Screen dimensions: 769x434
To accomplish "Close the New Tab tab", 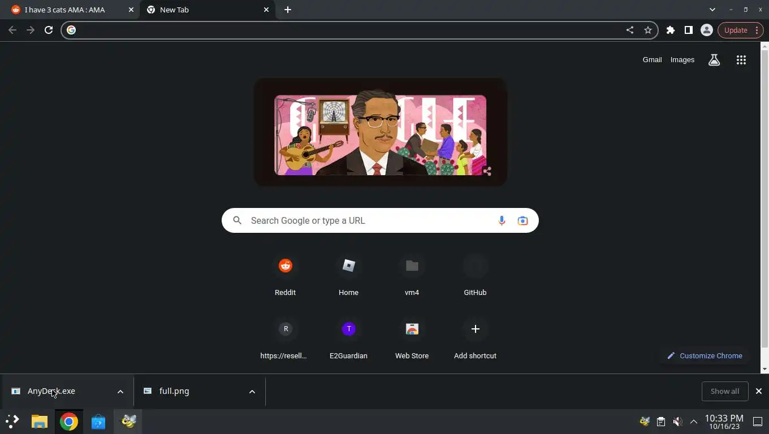I will point(266,10).
